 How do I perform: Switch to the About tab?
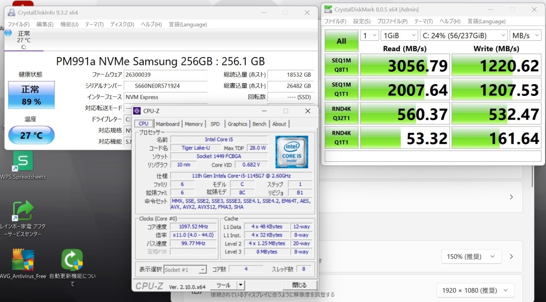click(x=279, y=124)
